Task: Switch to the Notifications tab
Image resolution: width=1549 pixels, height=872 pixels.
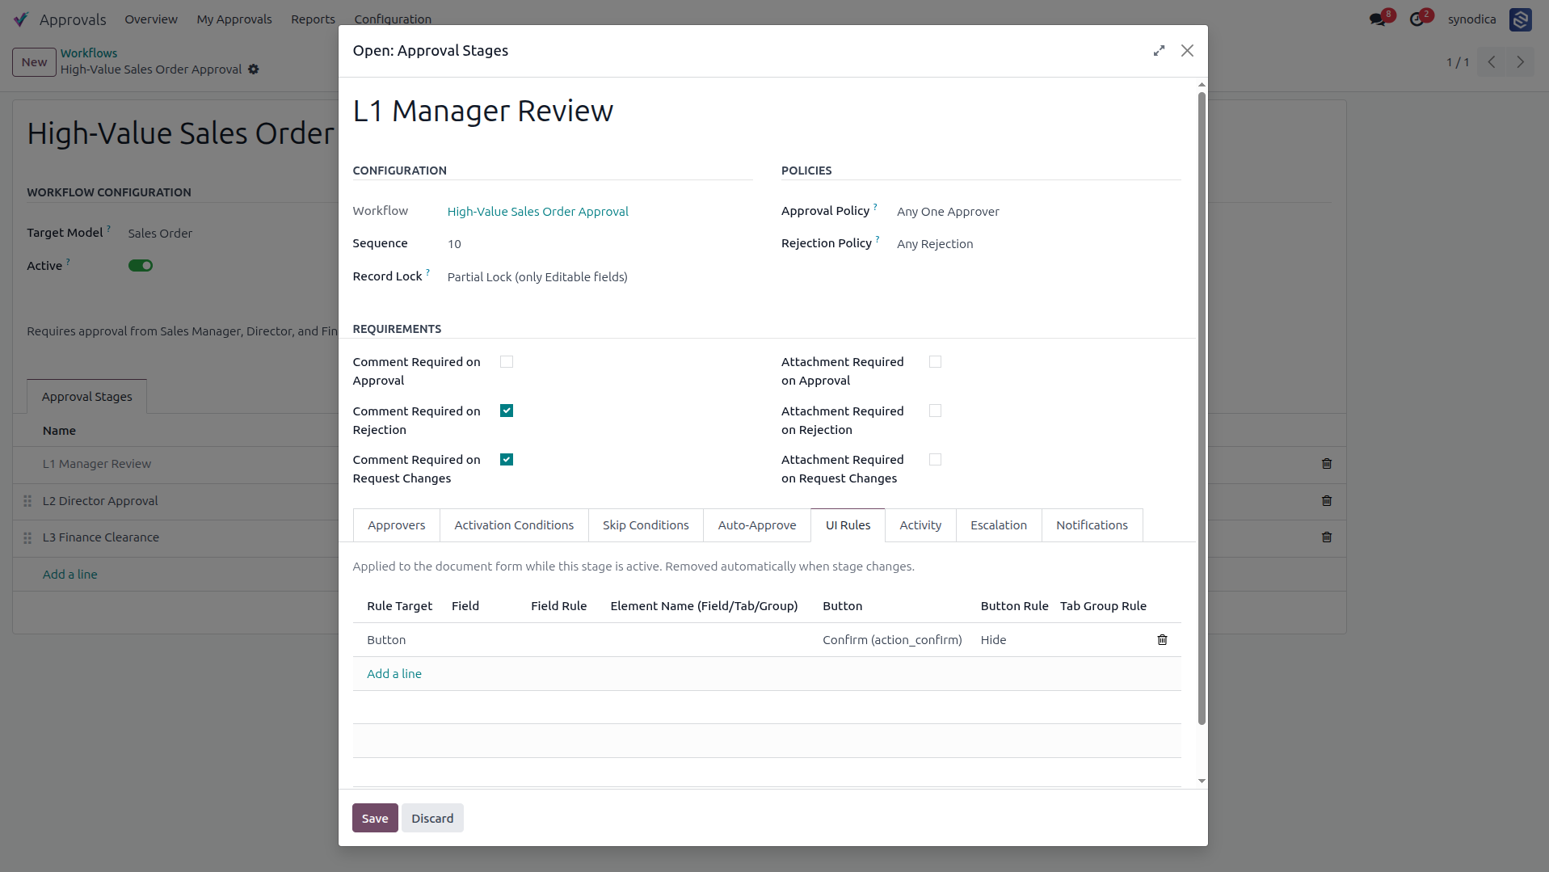Action: (1092, 525)
